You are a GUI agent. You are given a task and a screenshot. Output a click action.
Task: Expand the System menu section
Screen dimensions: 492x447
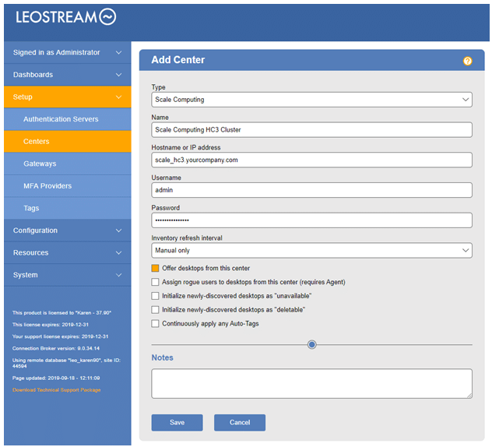click(x=68, y=275)
